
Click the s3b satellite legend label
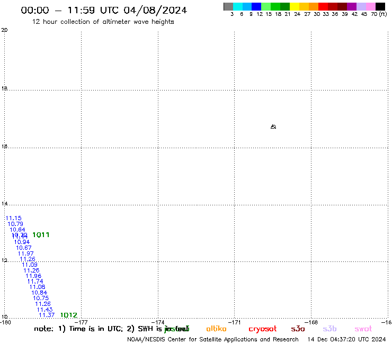point(329,329)
